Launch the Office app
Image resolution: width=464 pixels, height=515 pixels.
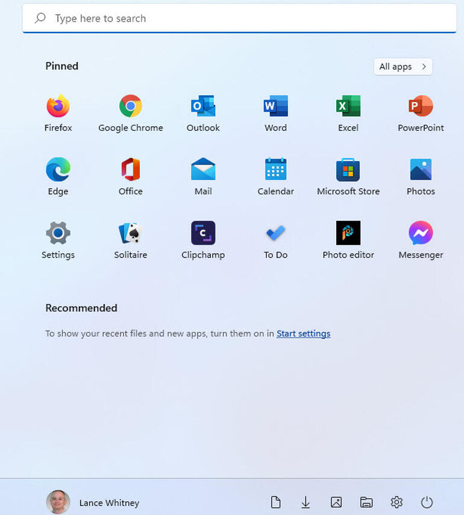pyautogui.click(x=131, y=176)
